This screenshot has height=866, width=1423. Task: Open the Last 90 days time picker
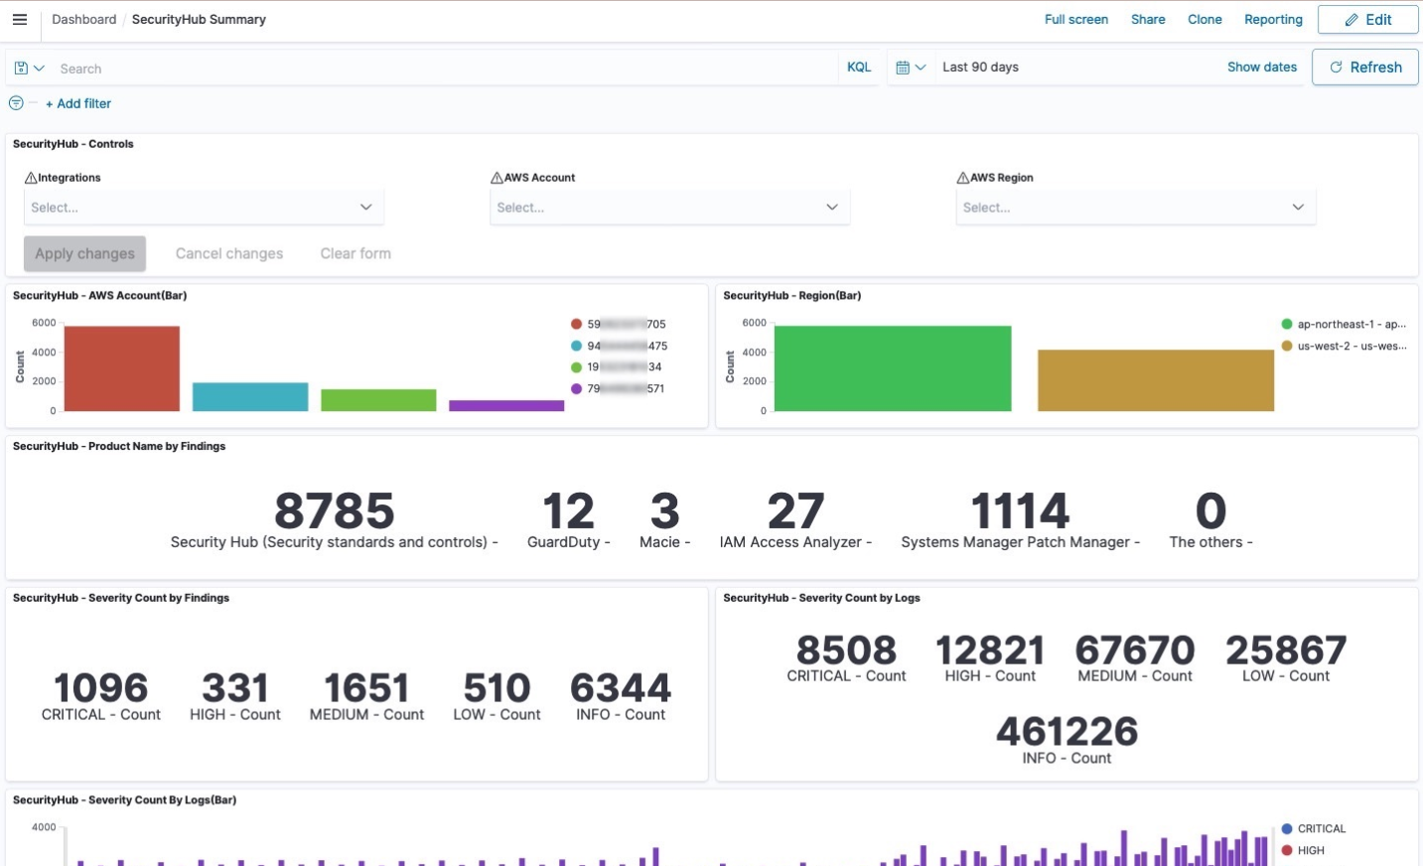pos(980,68)
